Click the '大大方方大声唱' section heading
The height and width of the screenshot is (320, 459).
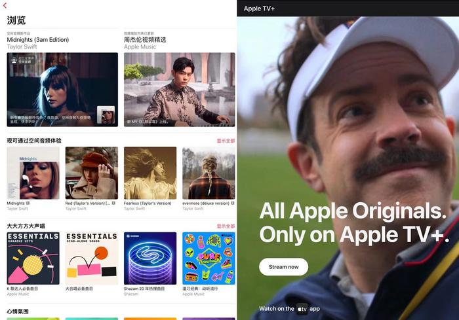[x=26, y=226]
